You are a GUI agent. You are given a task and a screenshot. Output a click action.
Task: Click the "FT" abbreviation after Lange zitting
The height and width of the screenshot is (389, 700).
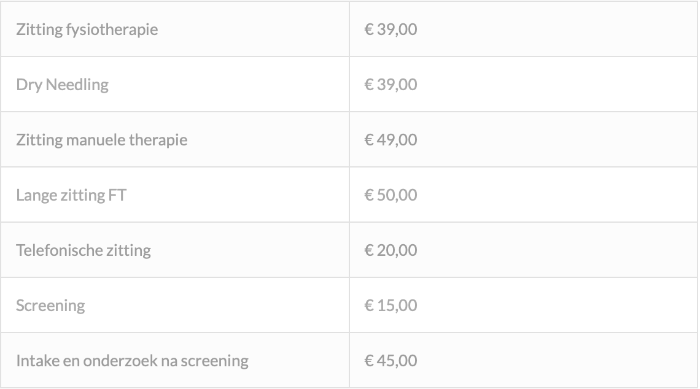[117, 195]
